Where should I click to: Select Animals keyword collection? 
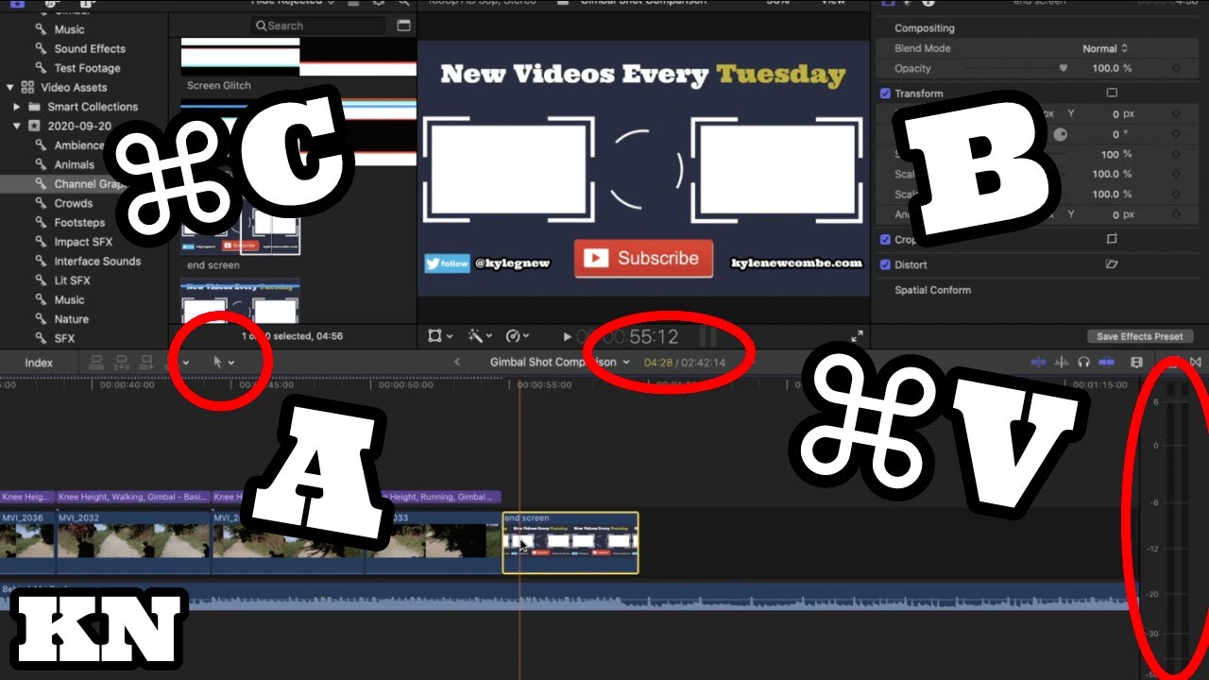pos(75,164)
